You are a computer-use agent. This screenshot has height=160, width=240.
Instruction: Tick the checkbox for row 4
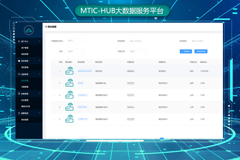53,107
